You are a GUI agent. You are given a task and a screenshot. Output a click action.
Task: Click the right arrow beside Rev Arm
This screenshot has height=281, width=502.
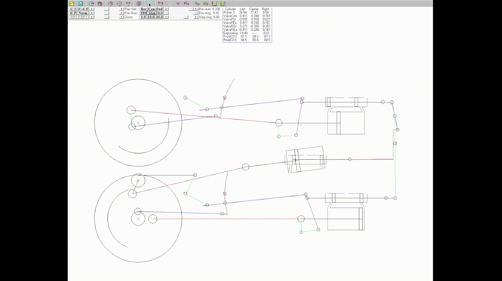[196, 9]
